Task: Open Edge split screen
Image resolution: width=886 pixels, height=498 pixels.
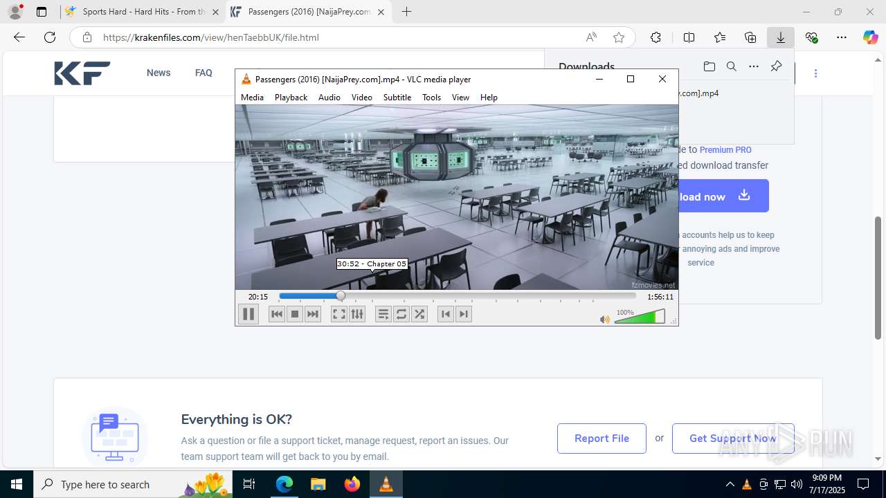Action: click(x=689, y=37)
